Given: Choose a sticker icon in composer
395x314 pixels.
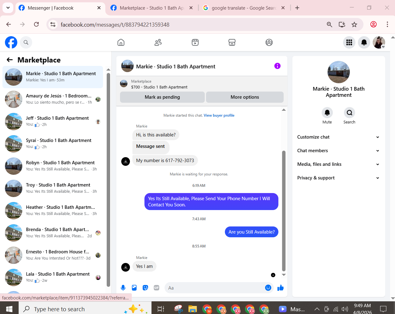Looking at the screenshot, I should (145, 288).
